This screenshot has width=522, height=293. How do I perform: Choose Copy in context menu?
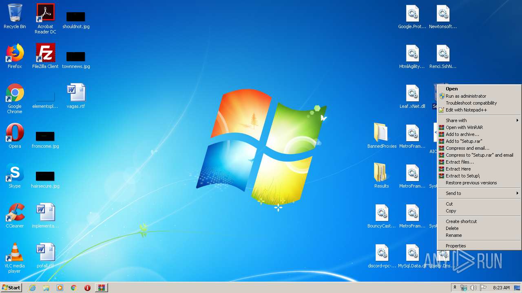(x=479, y=211)
